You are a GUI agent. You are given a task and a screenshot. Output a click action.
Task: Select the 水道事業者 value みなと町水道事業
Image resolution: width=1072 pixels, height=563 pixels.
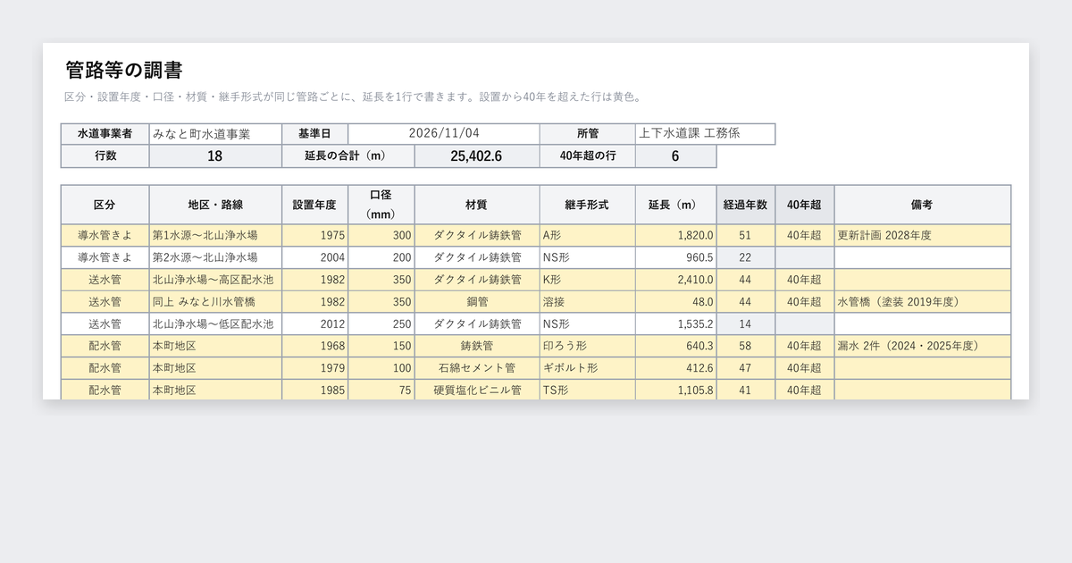click(215, 134)
